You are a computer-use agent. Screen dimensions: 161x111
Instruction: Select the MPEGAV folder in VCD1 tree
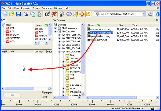coord(14,35)
